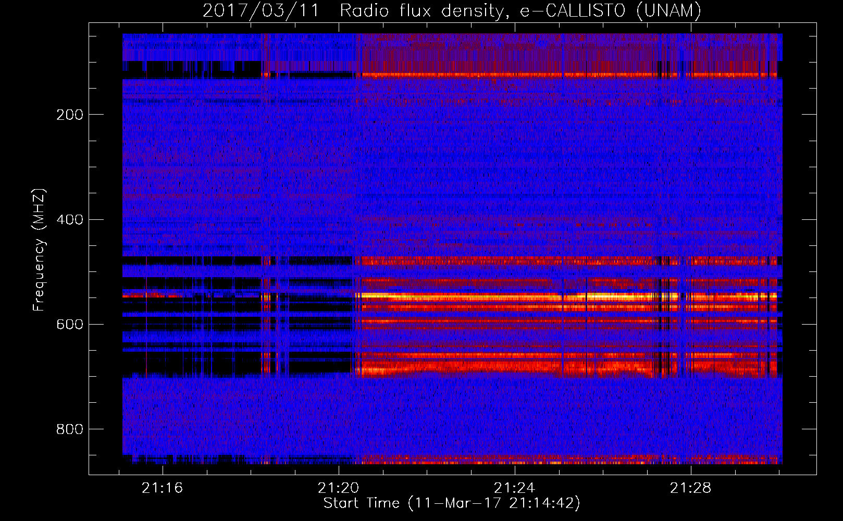Click the 'Start Time (11-Mar-17 21:14:42)' axis label
Screen dimensions: 843x521
click(x=452, y=503)
